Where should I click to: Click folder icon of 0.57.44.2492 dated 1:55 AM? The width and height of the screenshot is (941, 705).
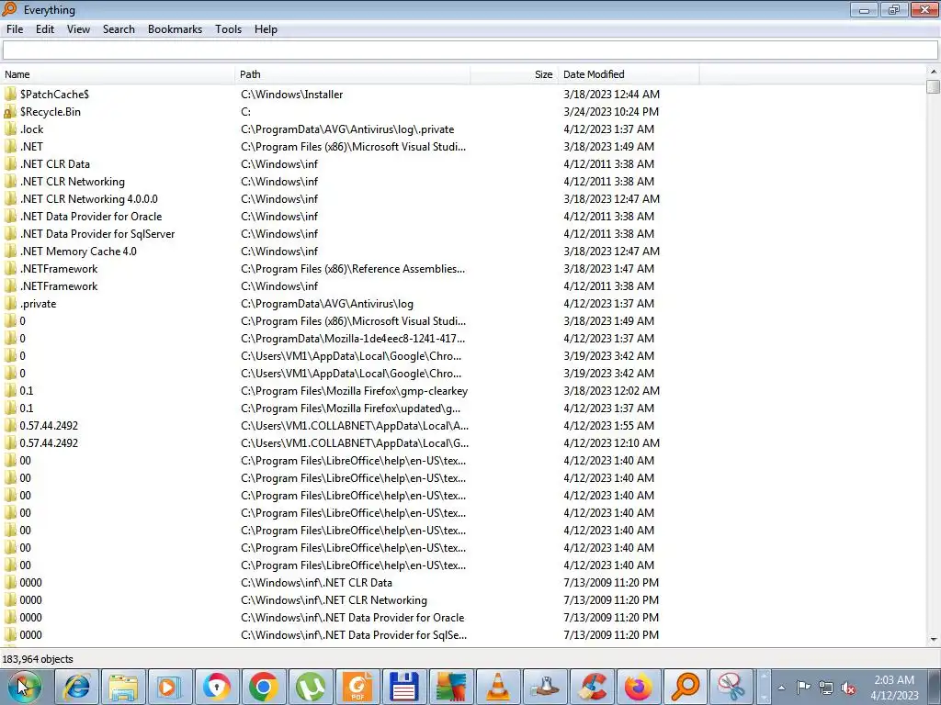point(10,426)
